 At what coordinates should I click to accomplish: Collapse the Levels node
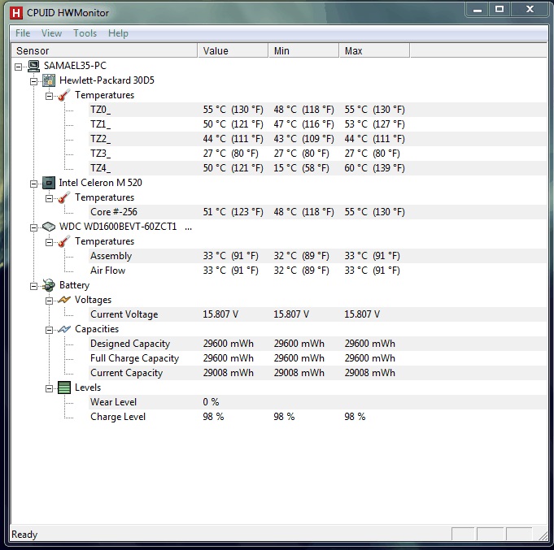coord(49,388)
